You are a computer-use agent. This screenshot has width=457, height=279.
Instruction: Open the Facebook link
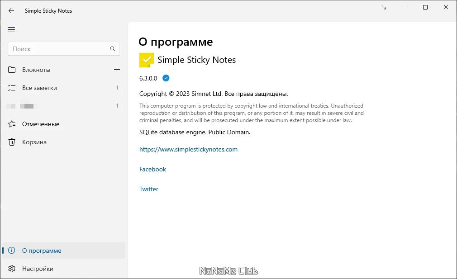(x=152, y=169)
